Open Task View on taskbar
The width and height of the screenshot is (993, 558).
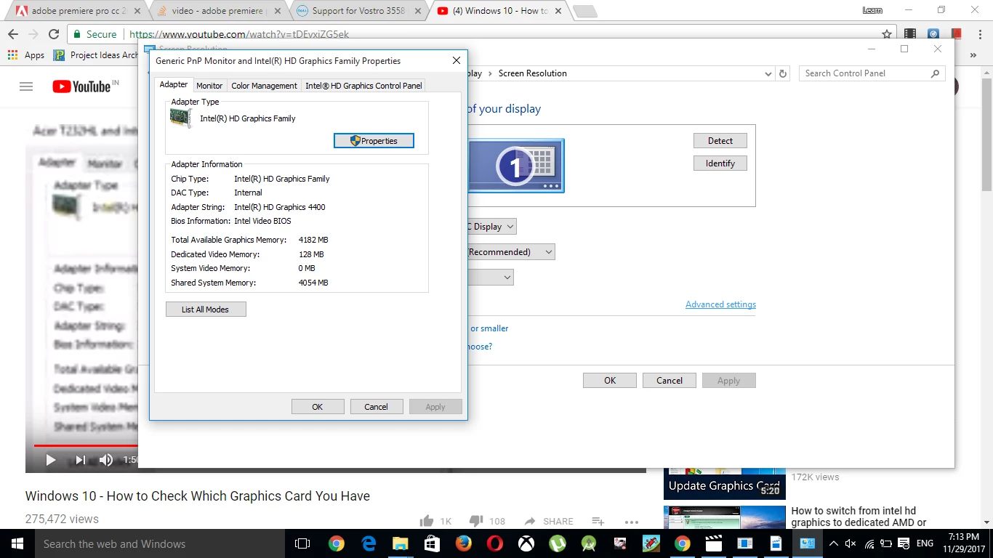pyautogui.click(x=302, y=543)
